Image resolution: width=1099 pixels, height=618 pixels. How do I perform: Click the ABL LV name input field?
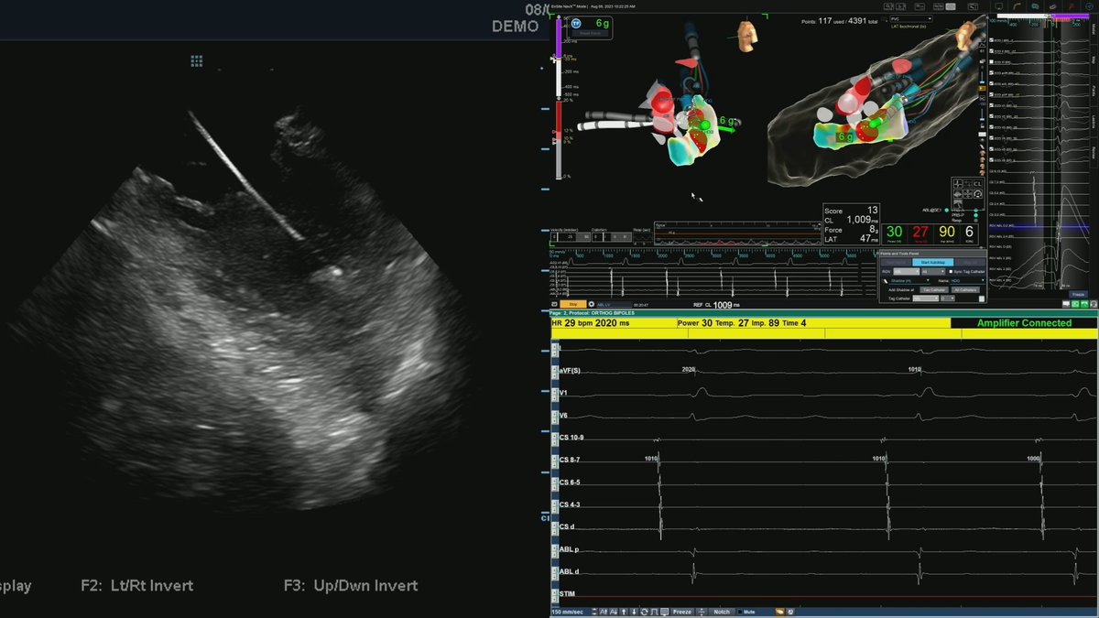(614, 304)
